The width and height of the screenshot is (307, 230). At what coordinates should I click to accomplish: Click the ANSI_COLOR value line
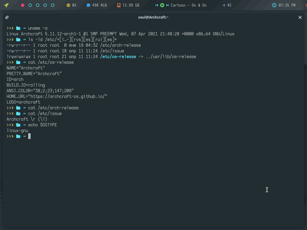point(40,91)
